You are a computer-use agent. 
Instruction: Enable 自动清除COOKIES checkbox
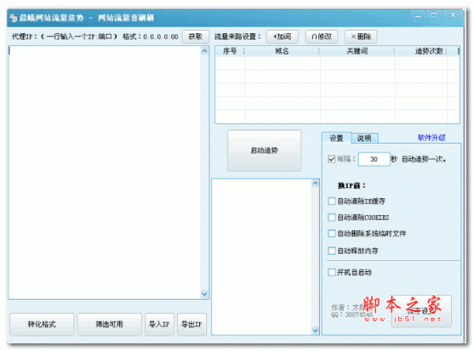pos(332,217)
